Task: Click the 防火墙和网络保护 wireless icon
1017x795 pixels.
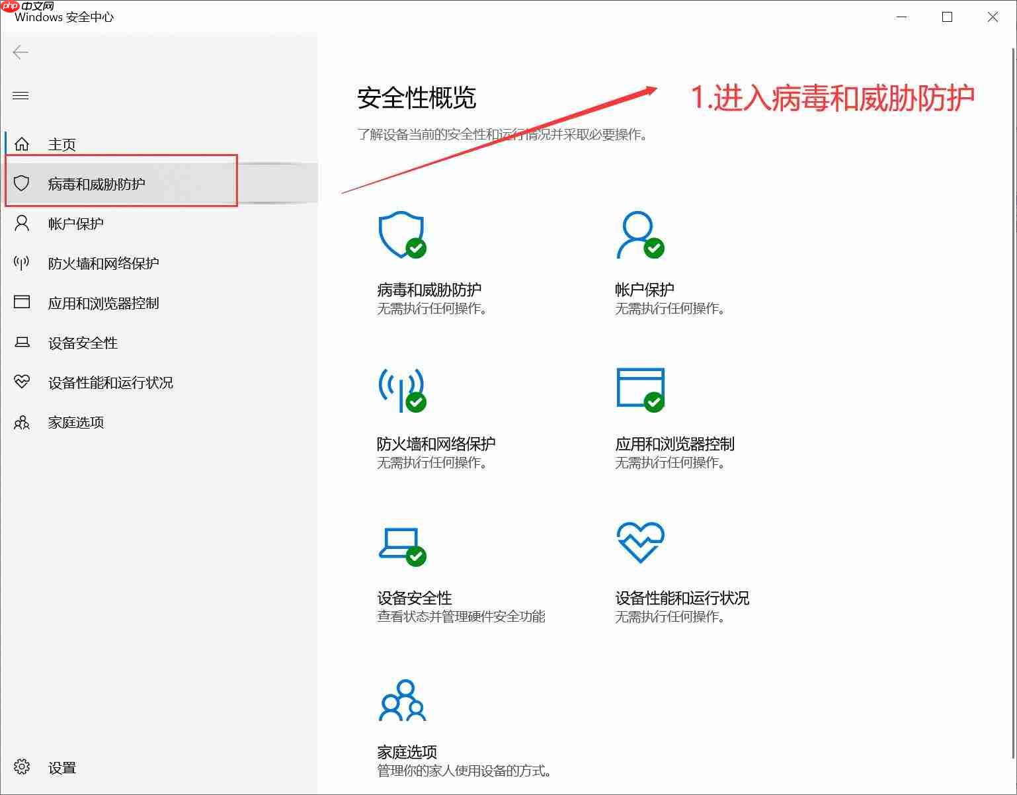Action: pos(22,263)
